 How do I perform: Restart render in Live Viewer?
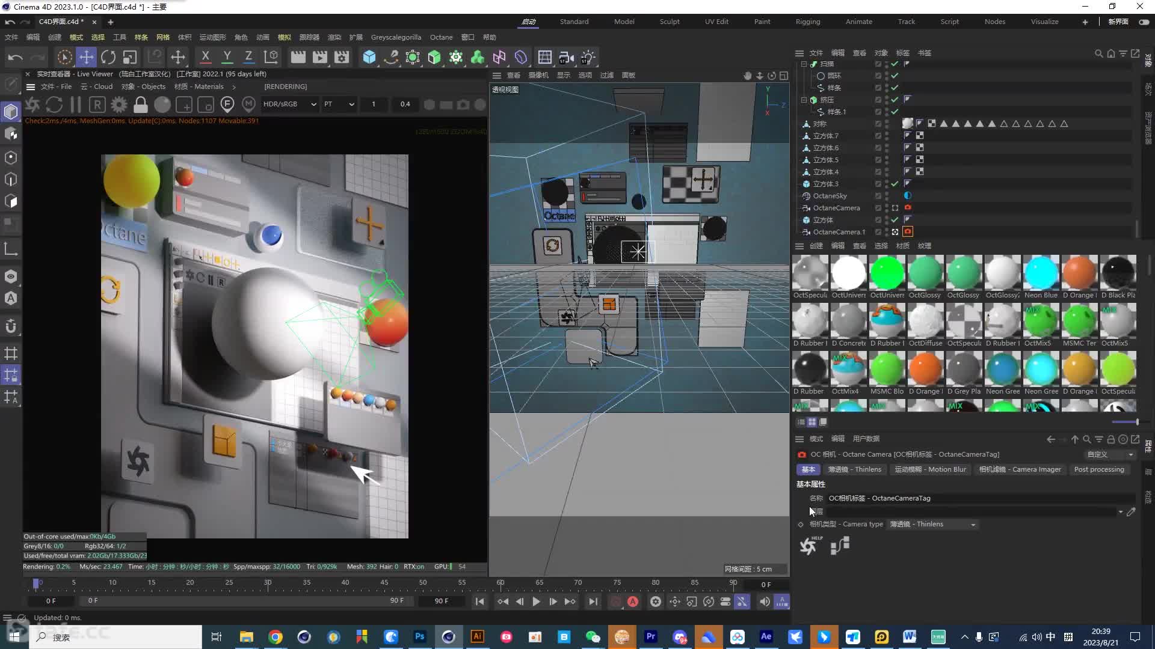pyautogui.click(x=54, y=105)
